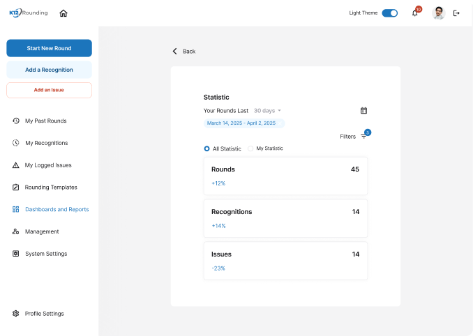Screen dimensions: 473x336
Task: Click the home icon in header
Action: [x=63, y=13]
